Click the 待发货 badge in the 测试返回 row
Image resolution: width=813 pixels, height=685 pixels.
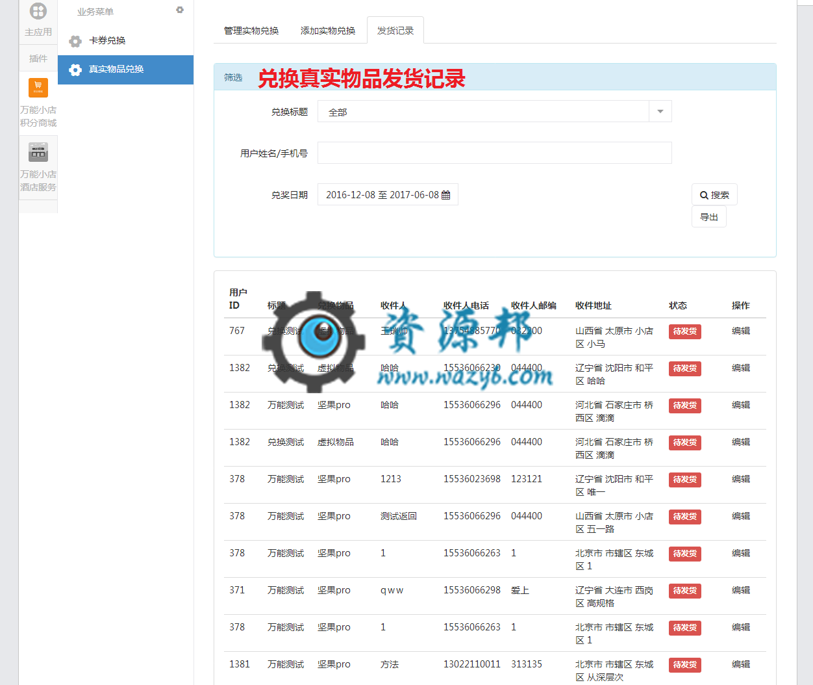click(x=685, y=517)
